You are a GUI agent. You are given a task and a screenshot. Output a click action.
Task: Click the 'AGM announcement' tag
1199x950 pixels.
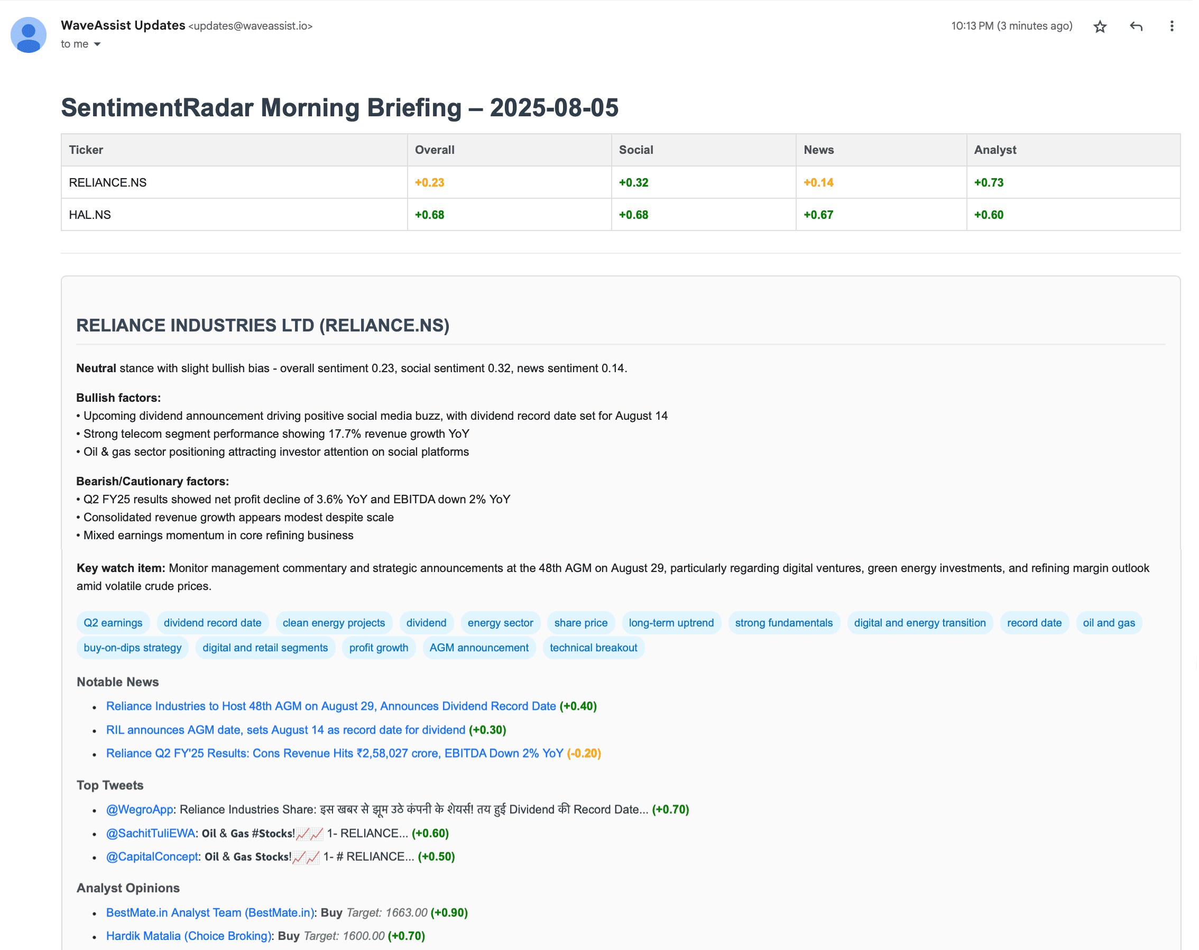point(479,648)
